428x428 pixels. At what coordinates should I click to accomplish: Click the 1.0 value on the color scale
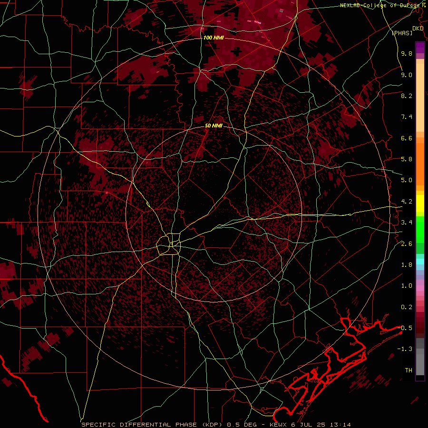pos(407,286)
